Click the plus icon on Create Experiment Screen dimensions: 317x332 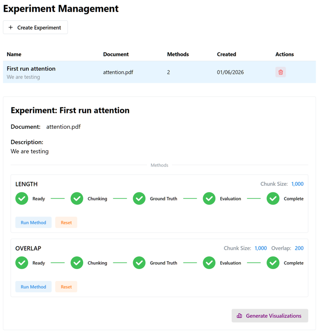click(x=10, y=27)
